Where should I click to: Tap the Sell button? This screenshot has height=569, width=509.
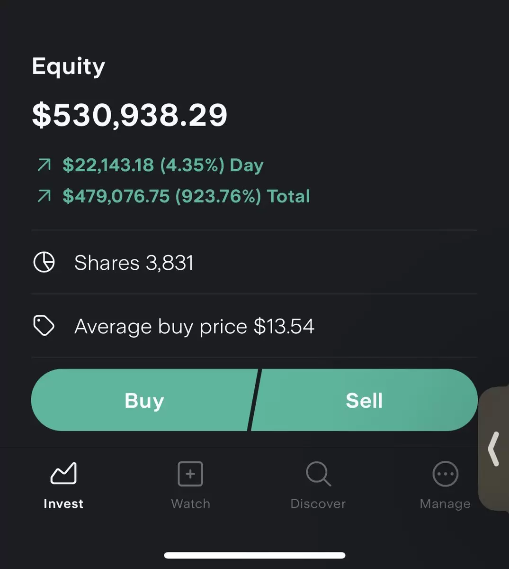click(x=364, y=400)
